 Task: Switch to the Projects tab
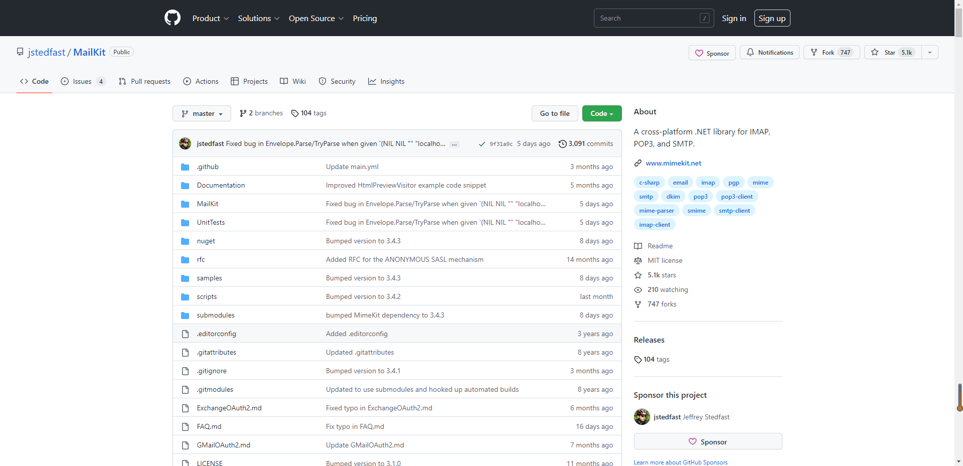pyautogui.click(x=249, y=81)
